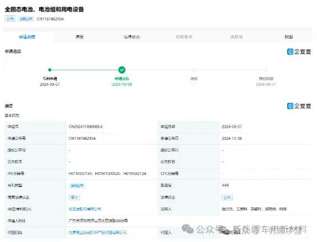The width and height of the screenshot is (317, 242).
Task: Select the 2024-08-07 date under 专利申请
Action: point(50,84)
